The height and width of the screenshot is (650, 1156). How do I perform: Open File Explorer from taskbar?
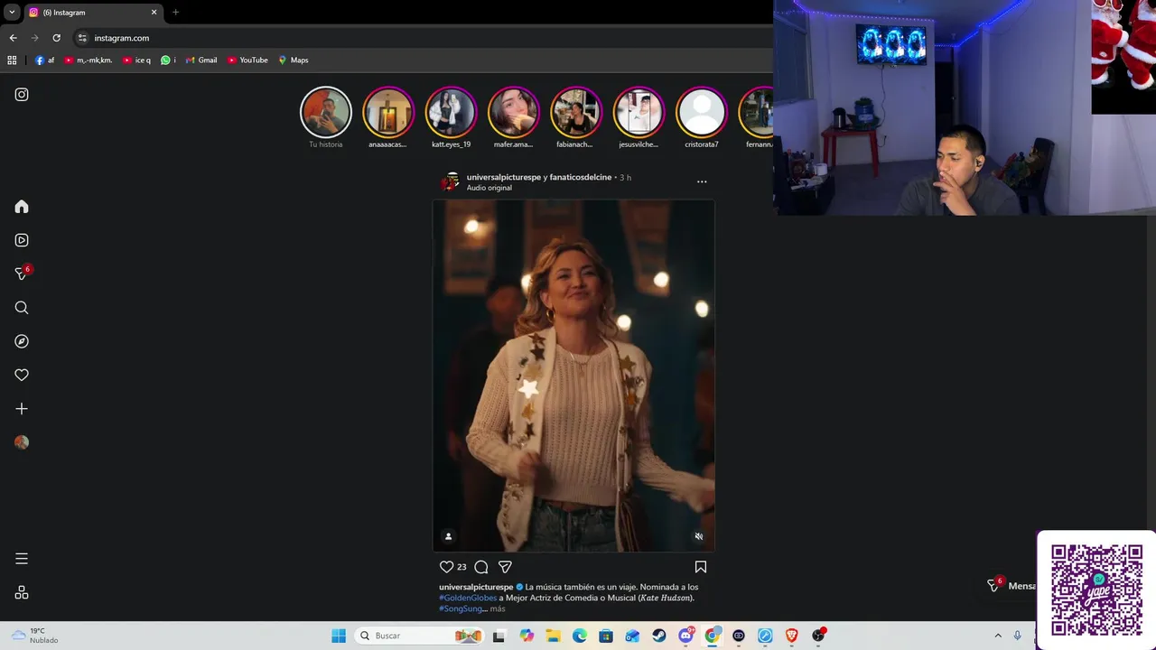(x=553, y=636)
